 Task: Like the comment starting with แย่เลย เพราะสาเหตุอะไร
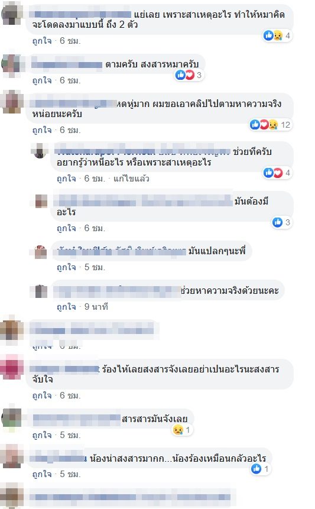tap(42, 41)
